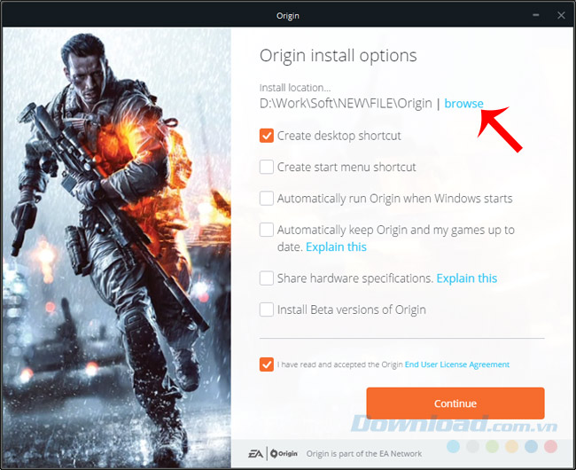The image size is (576, 470).
Task: Click the Origin install options heading
Action: coord(338,56)
